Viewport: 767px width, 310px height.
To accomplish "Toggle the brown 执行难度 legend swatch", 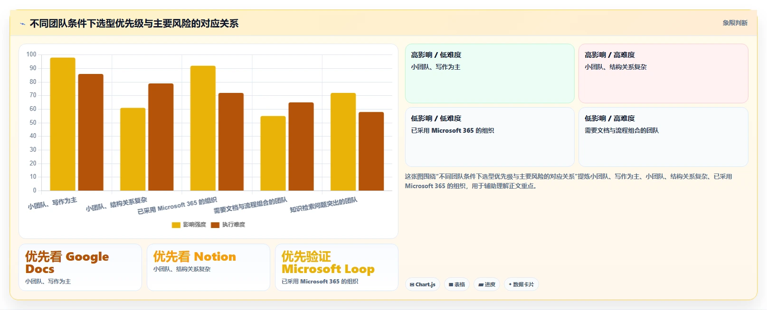I will tap(215, 225).
